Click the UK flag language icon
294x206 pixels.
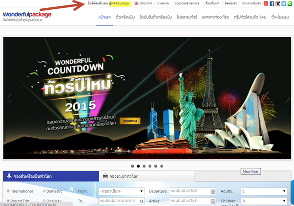(136, 3)
